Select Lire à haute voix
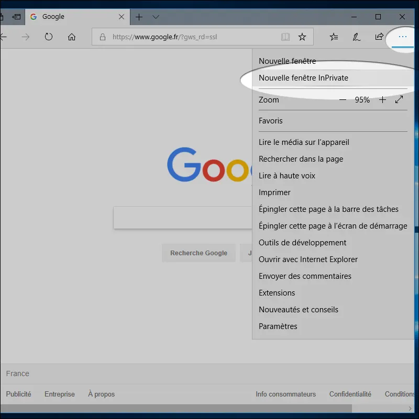Viewport: 419px width, 419px height. 333,176
